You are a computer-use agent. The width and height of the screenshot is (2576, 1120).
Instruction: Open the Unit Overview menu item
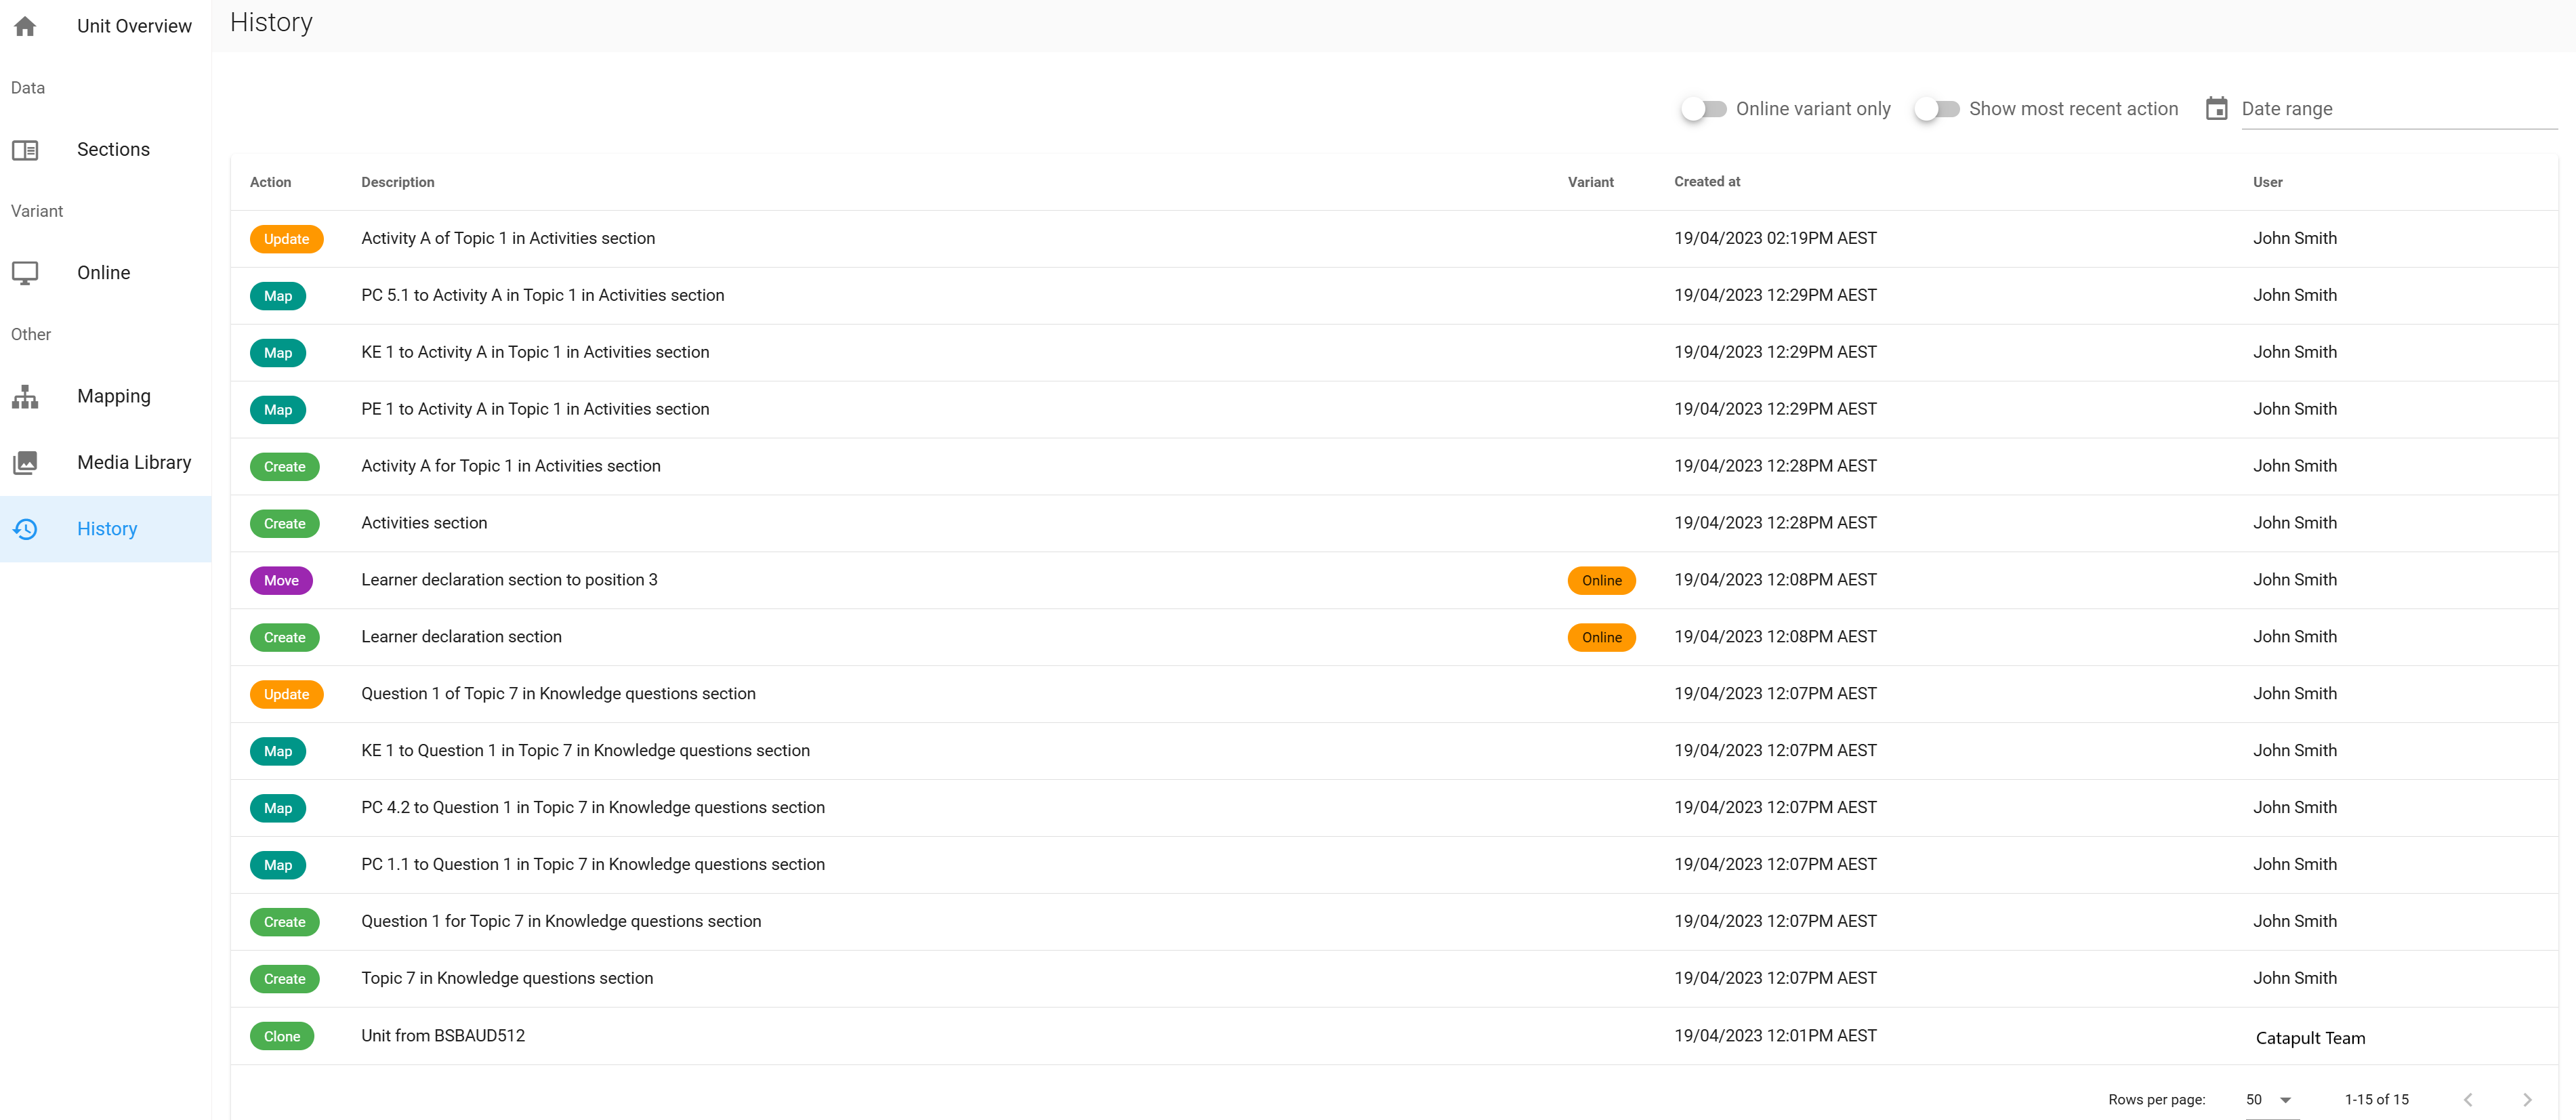(134, 26)
